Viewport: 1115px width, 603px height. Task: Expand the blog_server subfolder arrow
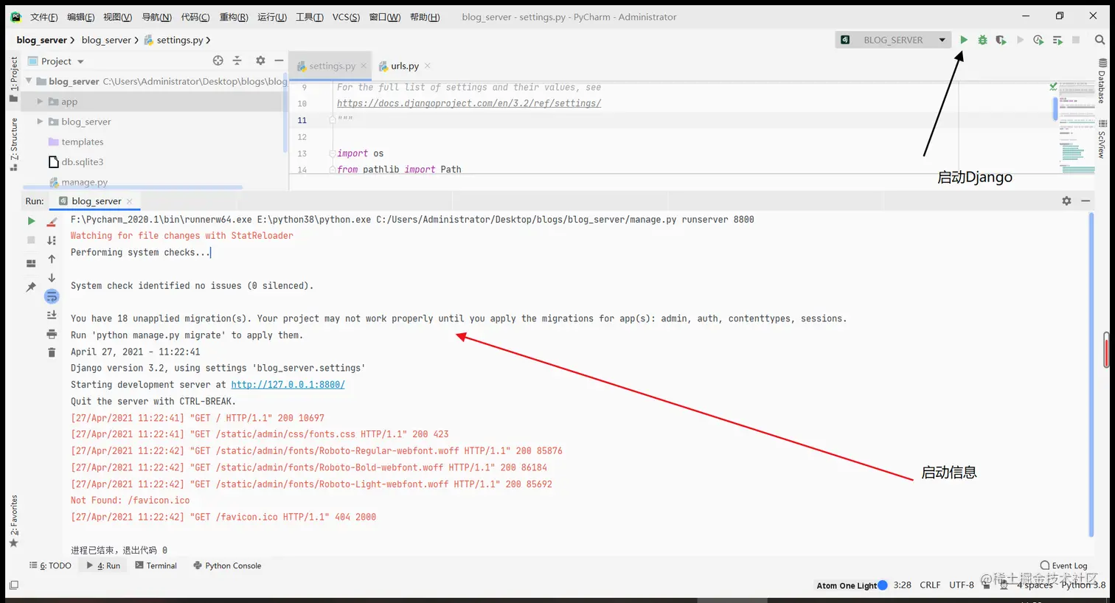(40, 121)
